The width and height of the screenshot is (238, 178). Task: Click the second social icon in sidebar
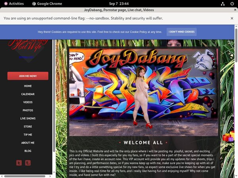28,163
